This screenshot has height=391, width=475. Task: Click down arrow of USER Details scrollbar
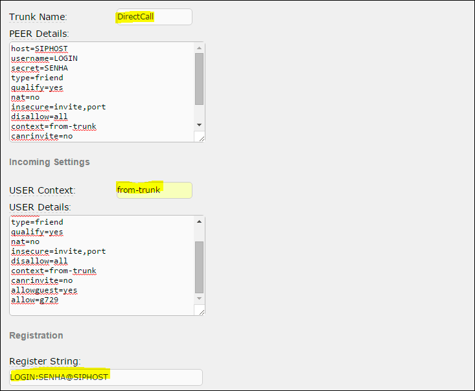pos(199,298)
